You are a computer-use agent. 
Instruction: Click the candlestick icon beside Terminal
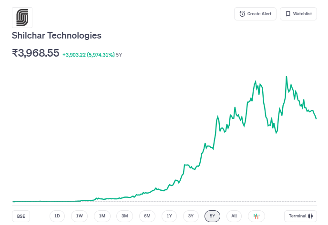(310, 216)
